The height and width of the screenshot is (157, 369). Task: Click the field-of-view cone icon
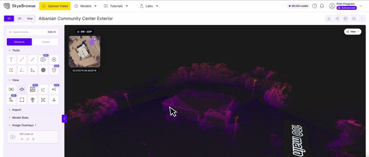54,89
